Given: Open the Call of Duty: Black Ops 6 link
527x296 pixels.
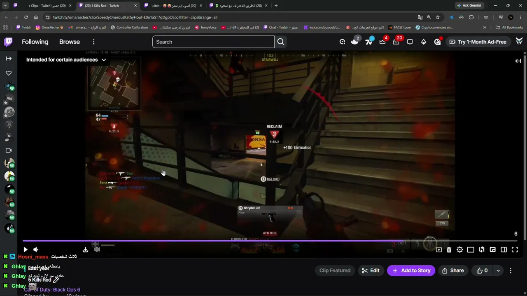Looking at the screenshot, I should [x=52, y=290].
